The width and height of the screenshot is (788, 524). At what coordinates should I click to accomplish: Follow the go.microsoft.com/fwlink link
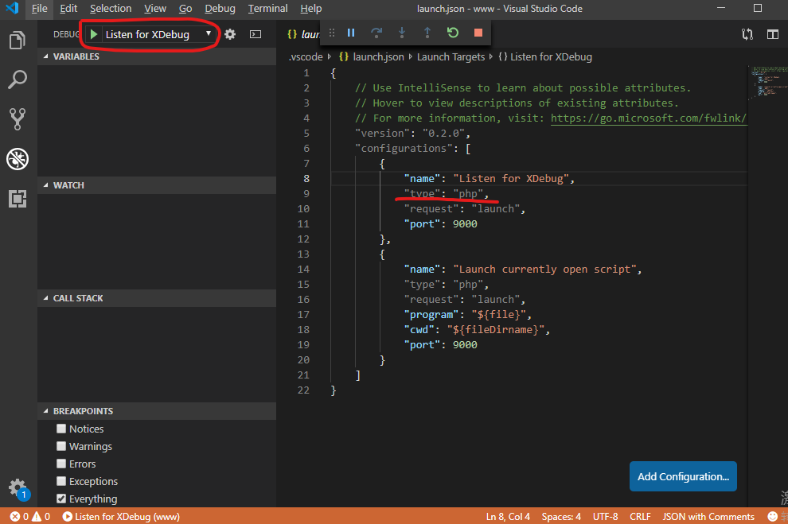[x=648, y=118]
